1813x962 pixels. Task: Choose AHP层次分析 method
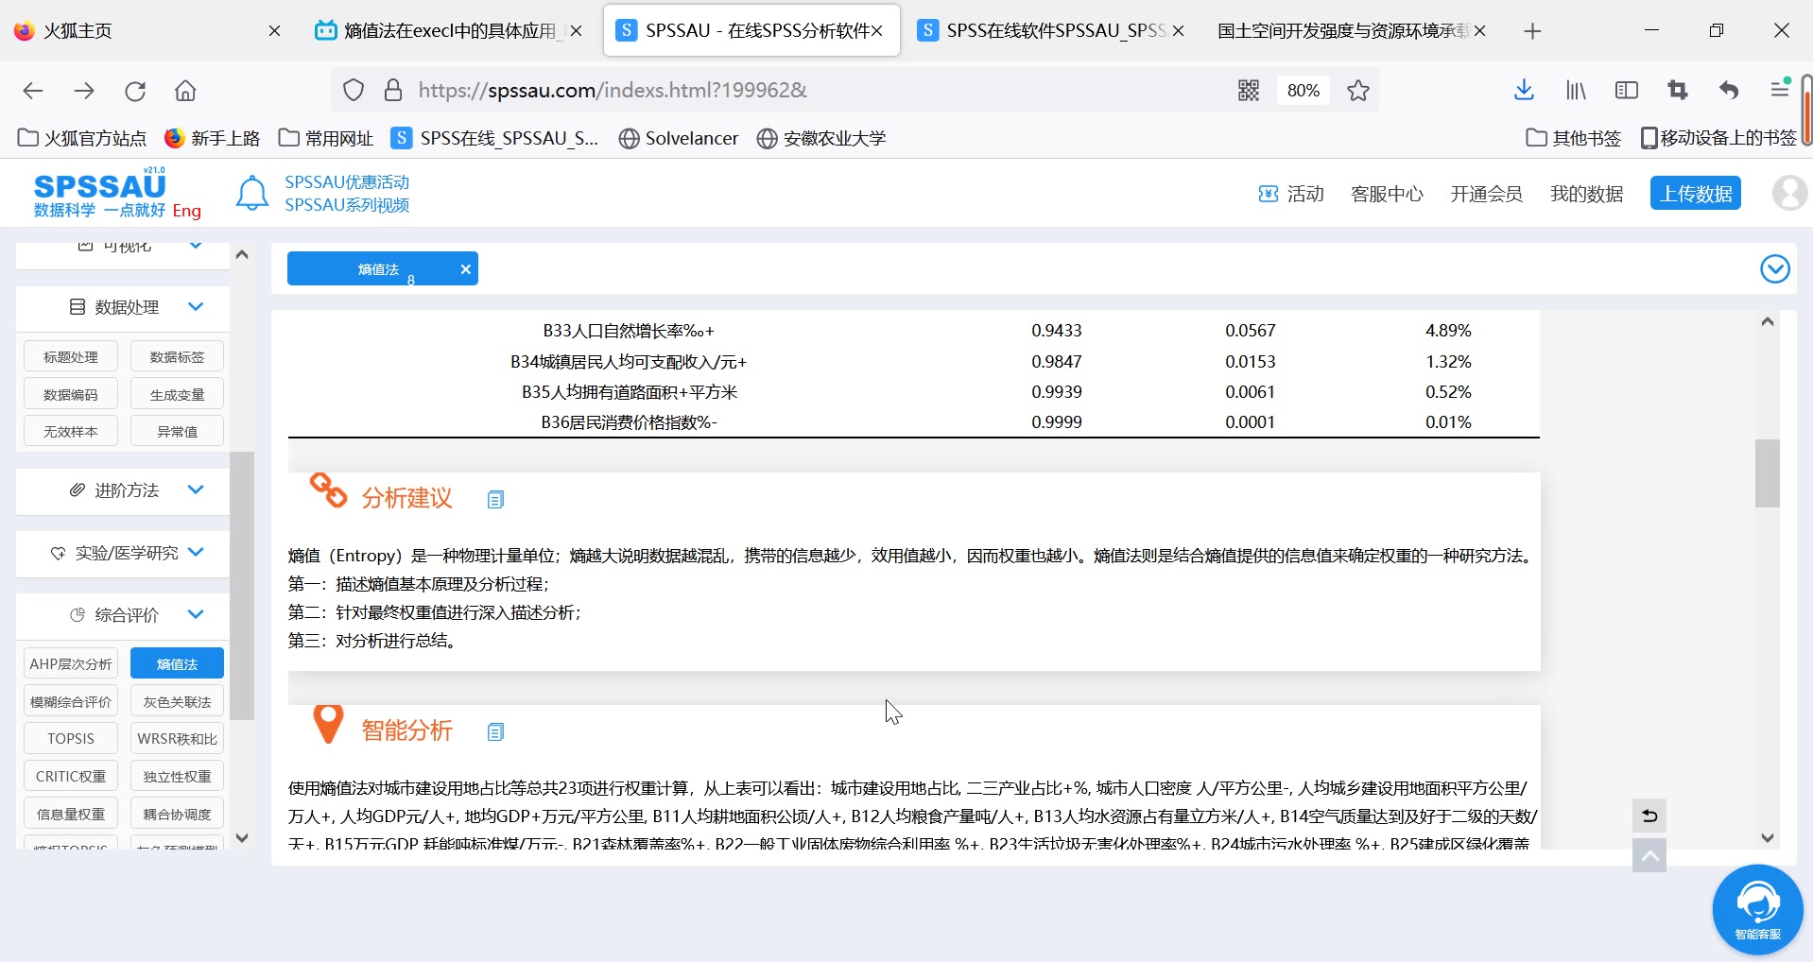(71, 663)
